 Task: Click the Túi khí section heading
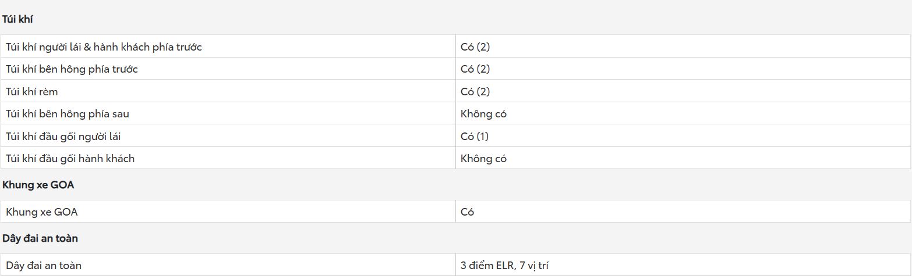pos(17,19)
